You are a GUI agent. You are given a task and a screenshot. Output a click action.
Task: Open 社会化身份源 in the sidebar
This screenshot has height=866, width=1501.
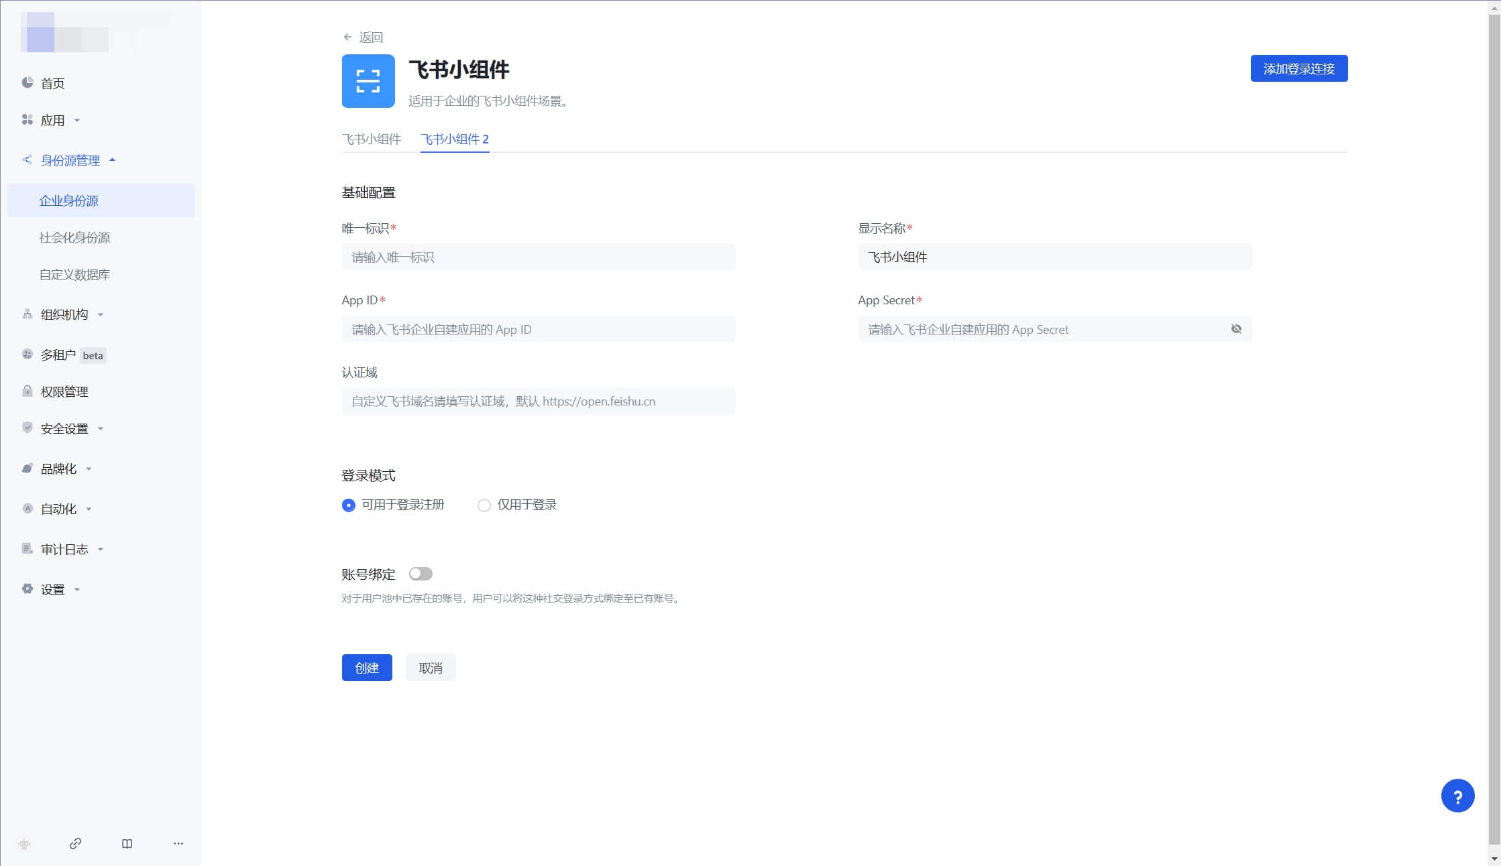(74, 237)
